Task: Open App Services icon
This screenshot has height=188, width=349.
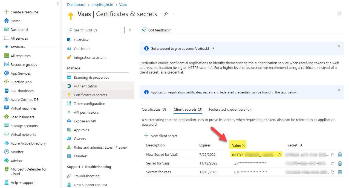Action: [7, 73]
